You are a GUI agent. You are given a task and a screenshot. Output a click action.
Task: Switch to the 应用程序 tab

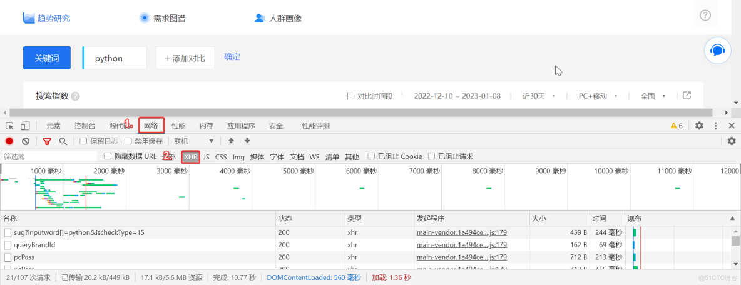point(241,126)
